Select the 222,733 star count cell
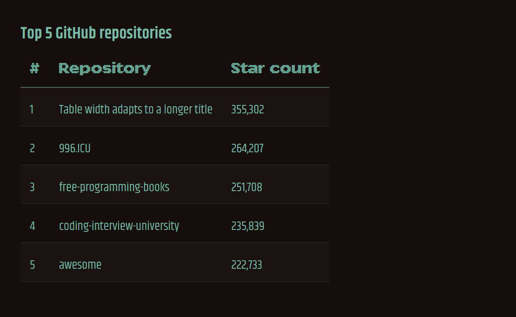Screen dimensions: 516x317 coord(247,265)
